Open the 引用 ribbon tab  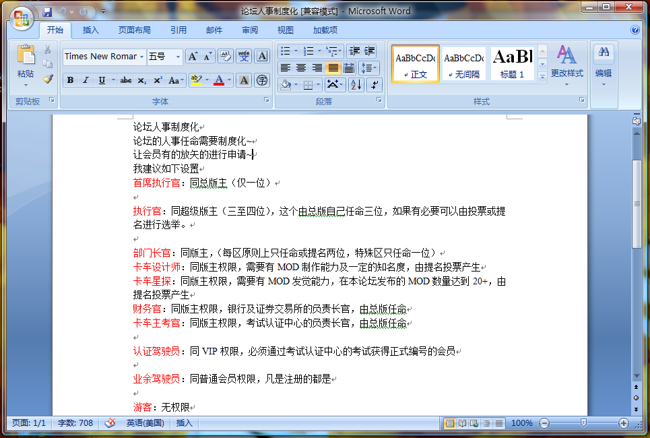click(178, 30)
